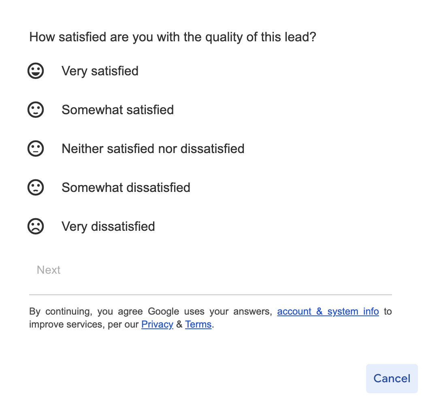The image size is (422, 396).
Task: Open the Privacy policy link
Action: (x=157, y=324)
